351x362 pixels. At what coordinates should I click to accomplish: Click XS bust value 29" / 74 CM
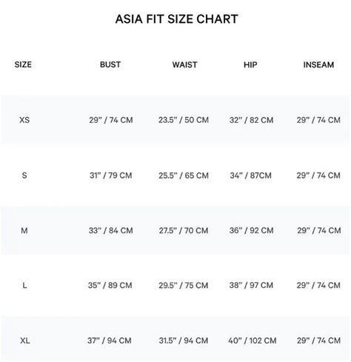pos(111,120)
